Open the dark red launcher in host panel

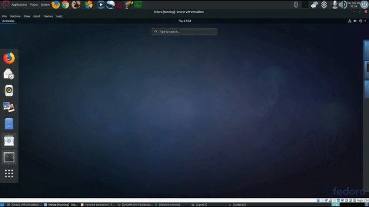pos(119,5)
